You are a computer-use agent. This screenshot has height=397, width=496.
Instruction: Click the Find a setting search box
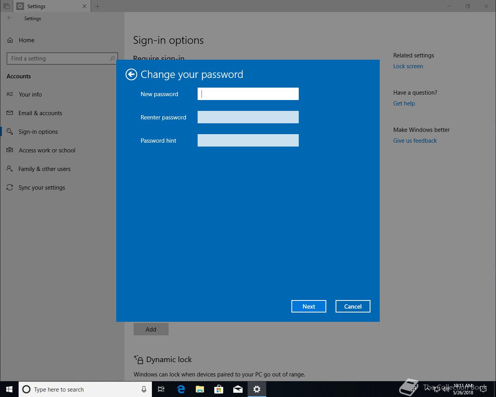(x=62, y=59)
